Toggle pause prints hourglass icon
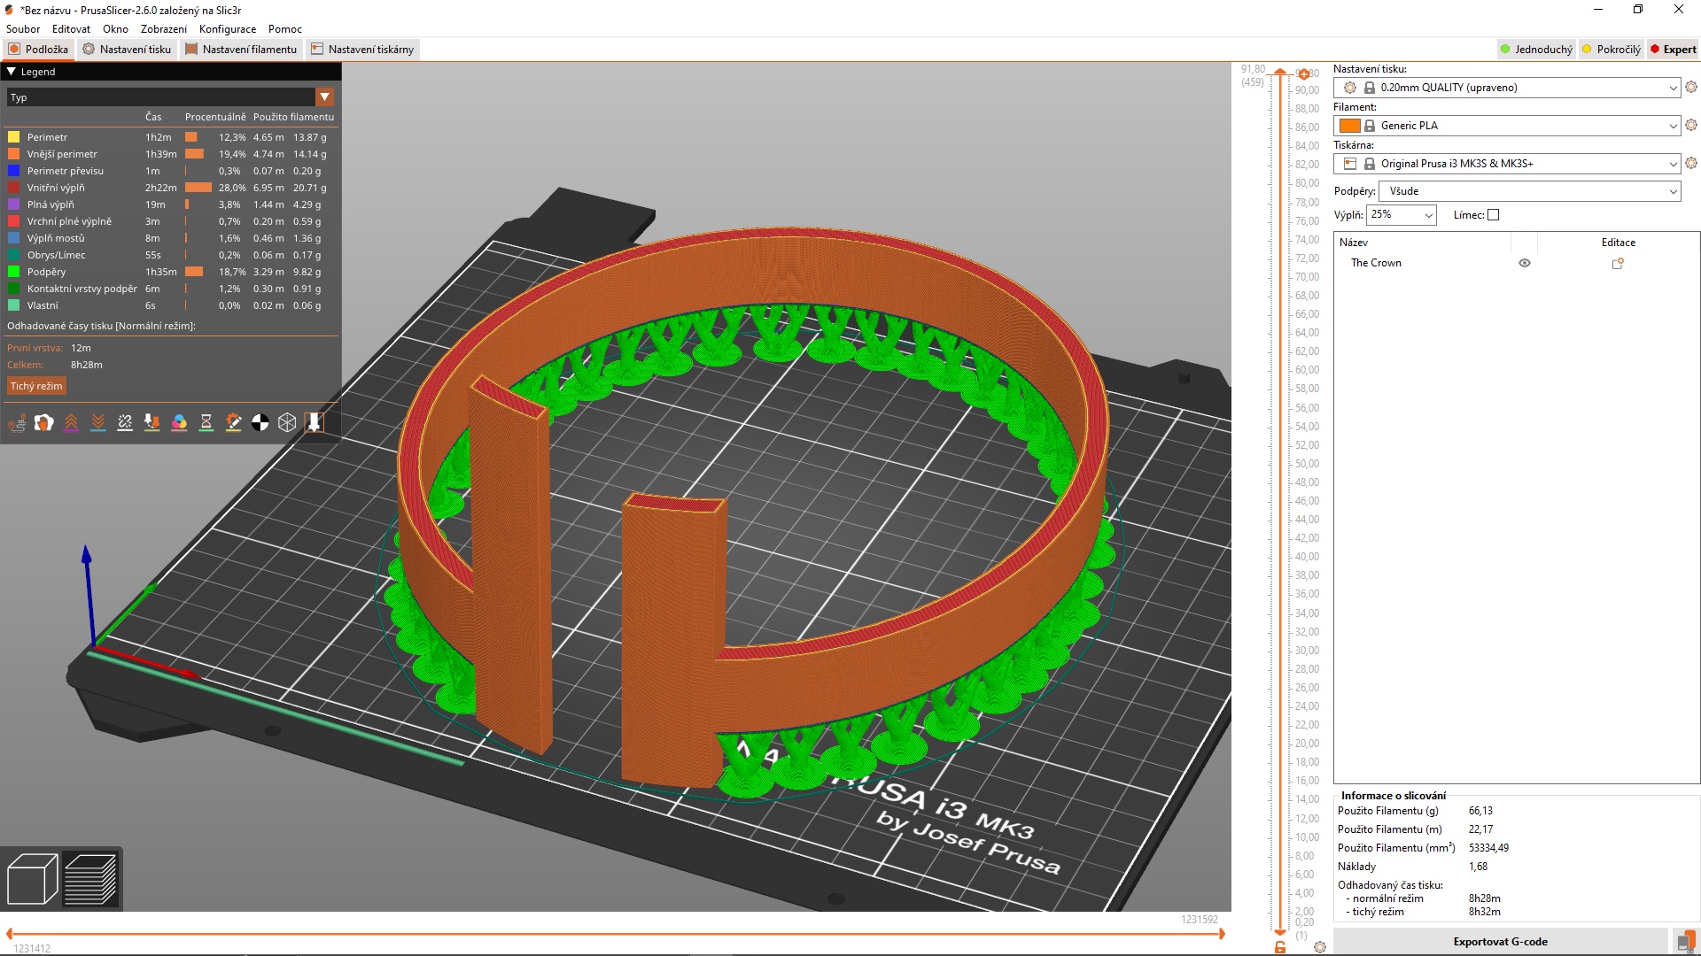Viewport: 1701px width, 956px height. click(206, 422)
